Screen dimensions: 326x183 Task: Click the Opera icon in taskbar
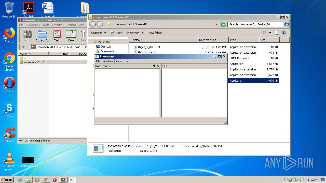click(55, 180)
